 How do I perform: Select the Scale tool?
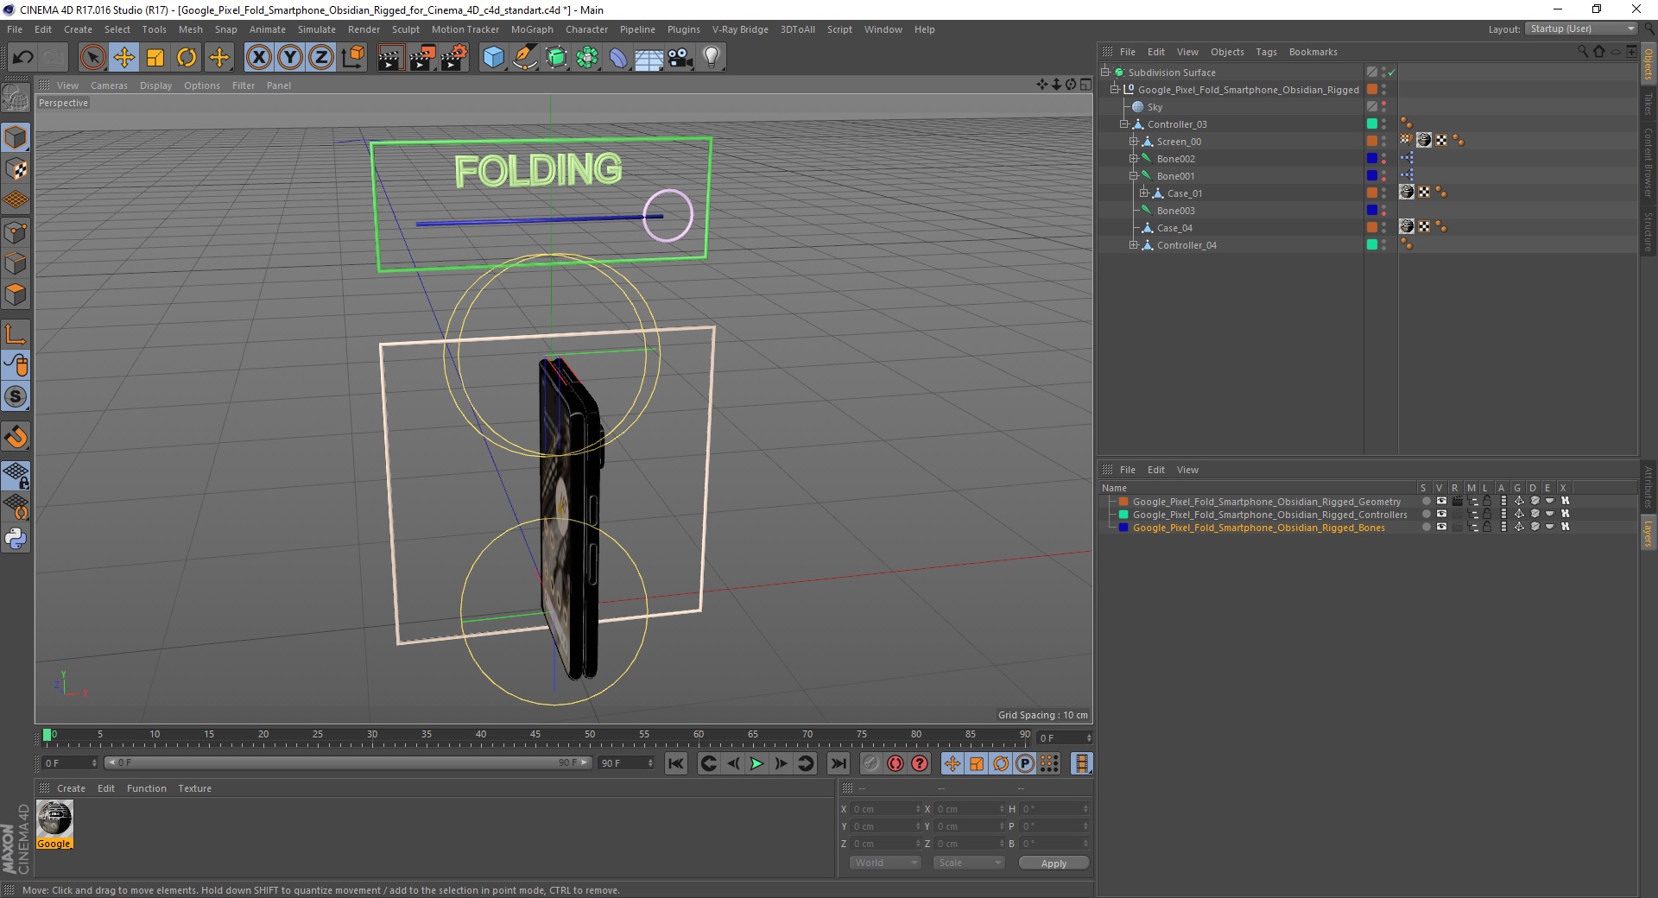click(x=155, y=58)
